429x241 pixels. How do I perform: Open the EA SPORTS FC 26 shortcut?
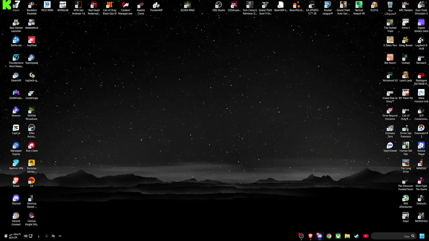312,8
